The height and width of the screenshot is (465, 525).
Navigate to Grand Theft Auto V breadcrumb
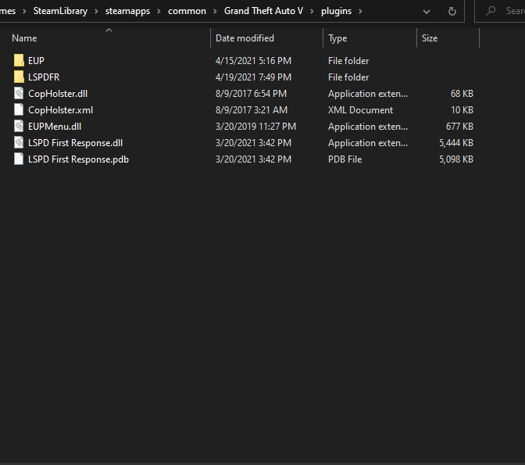[x=263, y=12]
